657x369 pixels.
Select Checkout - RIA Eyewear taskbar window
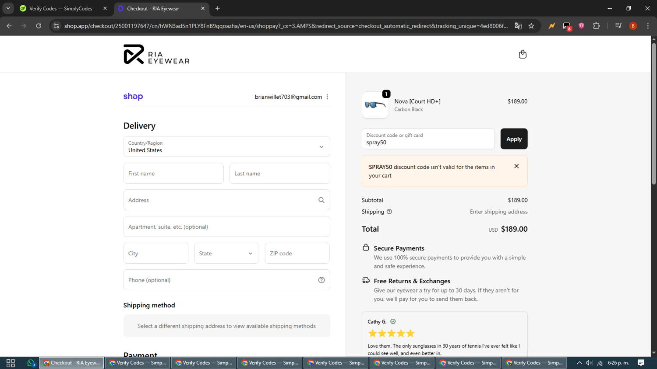tap(72, 363)
